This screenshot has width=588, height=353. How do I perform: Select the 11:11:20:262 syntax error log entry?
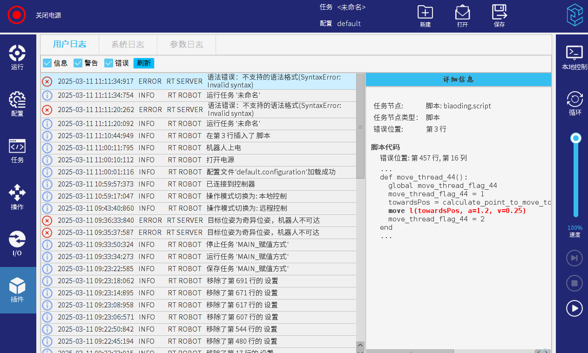[x=200, y=110]
